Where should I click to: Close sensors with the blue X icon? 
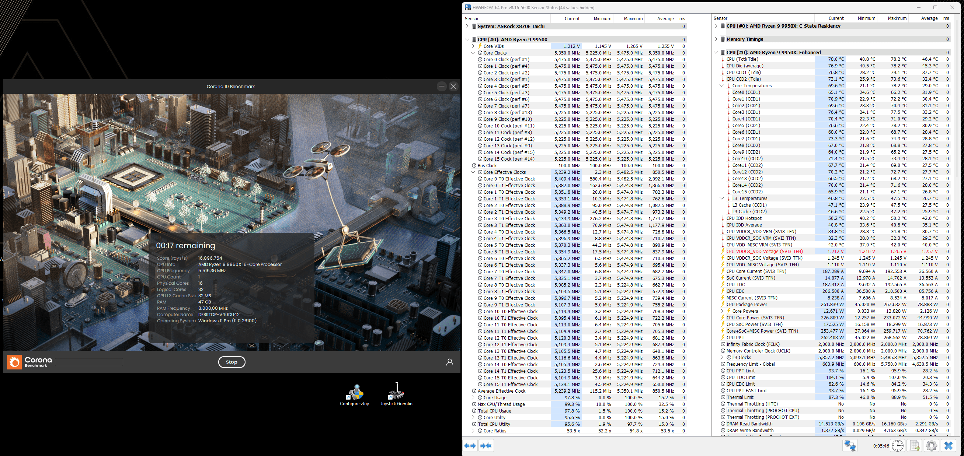(948, 446)
